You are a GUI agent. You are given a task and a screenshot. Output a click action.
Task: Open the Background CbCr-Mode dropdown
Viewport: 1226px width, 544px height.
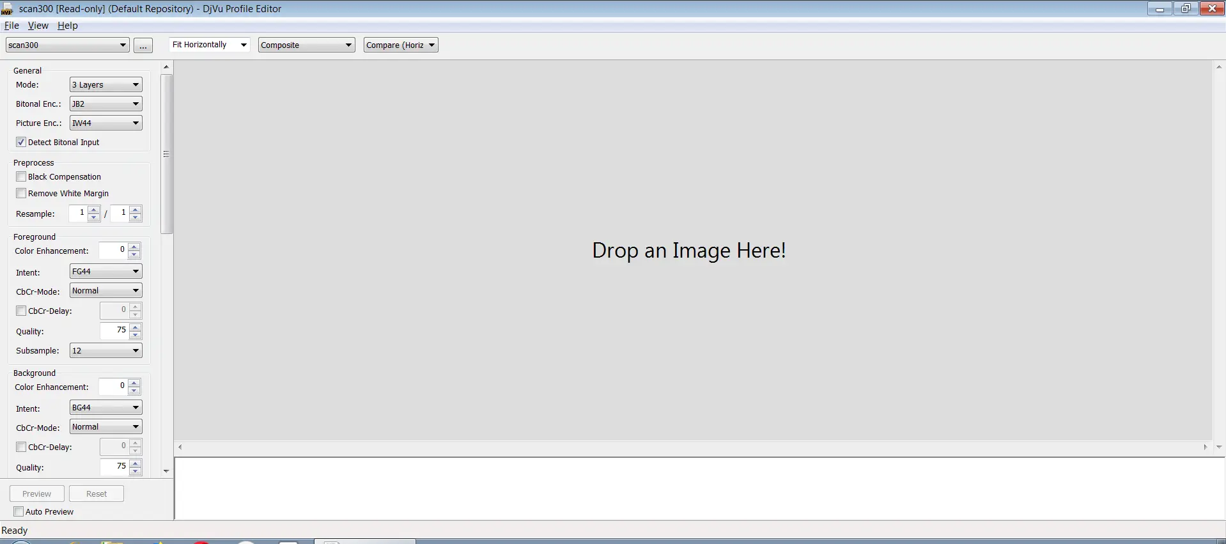click(105, 426)
